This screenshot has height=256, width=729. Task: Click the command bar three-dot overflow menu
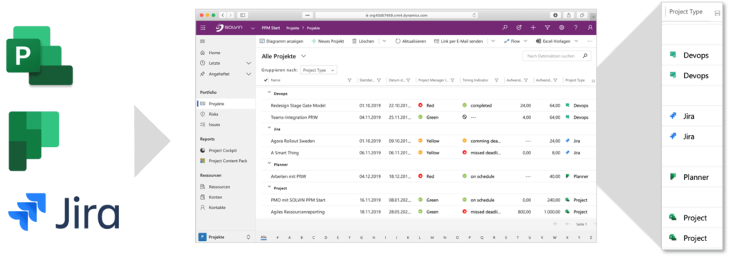coord(589,41)
